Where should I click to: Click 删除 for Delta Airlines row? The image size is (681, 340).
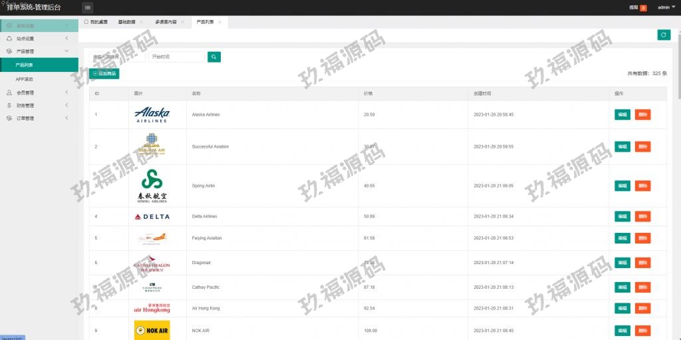click(642, 216)
